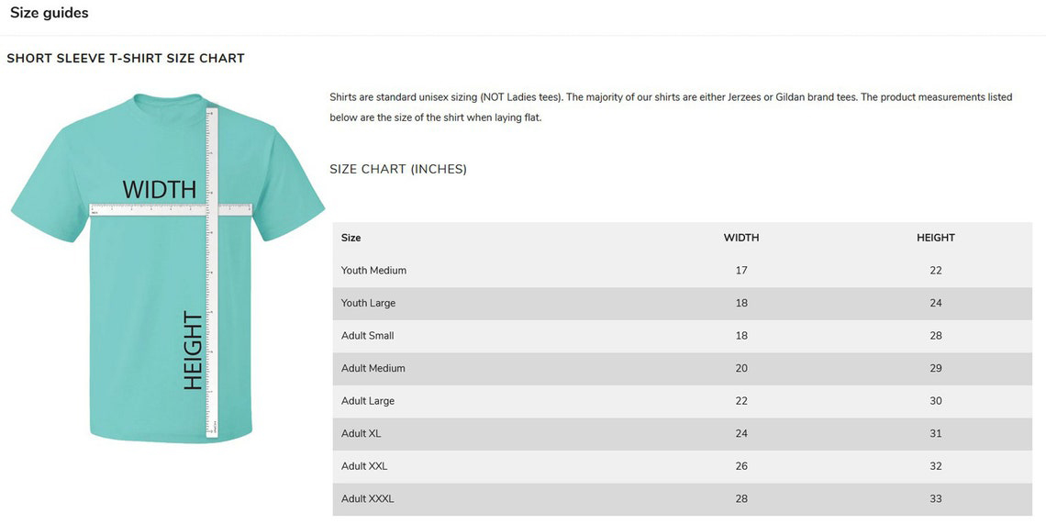Select the Youth Large row label
1046x524 pixels.
tap(368, 303)
